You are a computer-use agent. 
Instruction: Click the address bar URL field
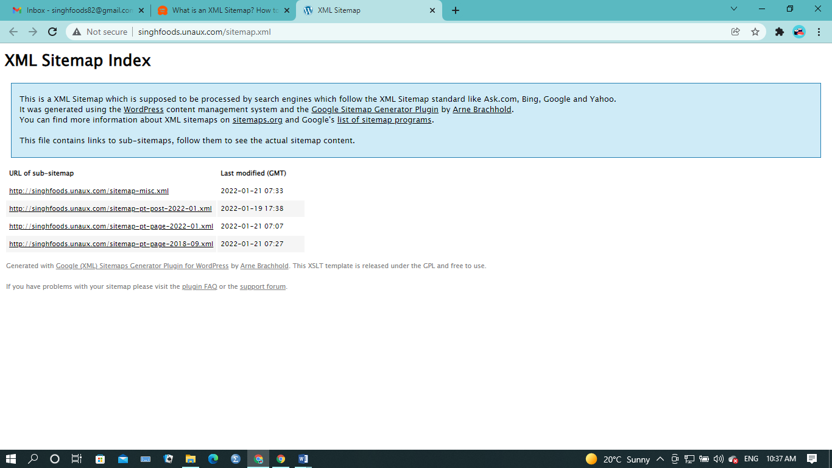[x=365, y=32]
